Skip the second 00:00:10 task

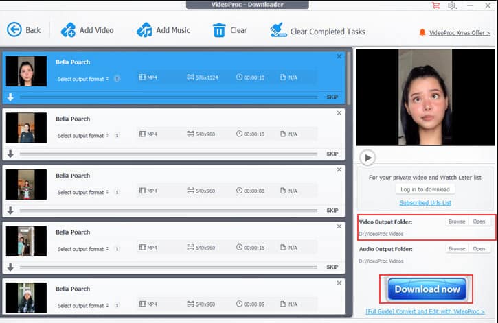coord(332,154)
